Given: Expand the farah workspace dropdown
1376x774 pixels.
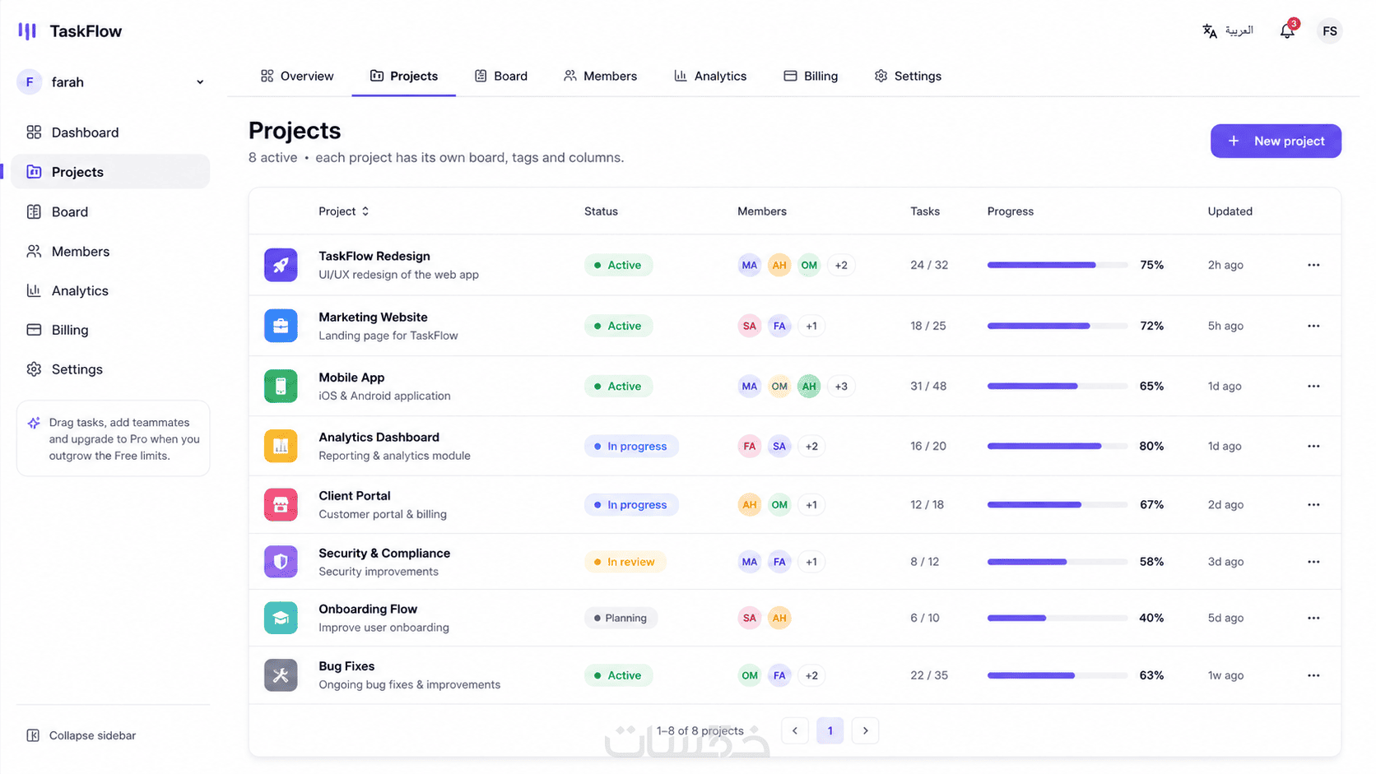Looking at the screenshot, I should click(200, 82).
